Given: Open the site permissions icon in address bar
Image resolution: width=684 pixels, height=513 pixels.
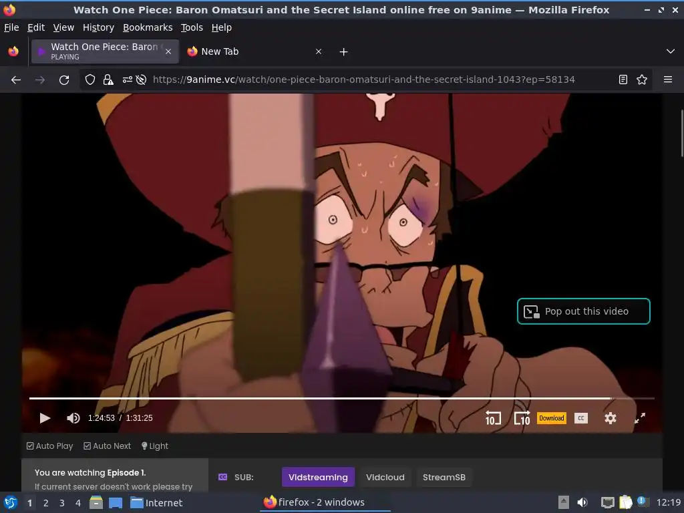Looking at the screenshot, I should coord(127,80).
